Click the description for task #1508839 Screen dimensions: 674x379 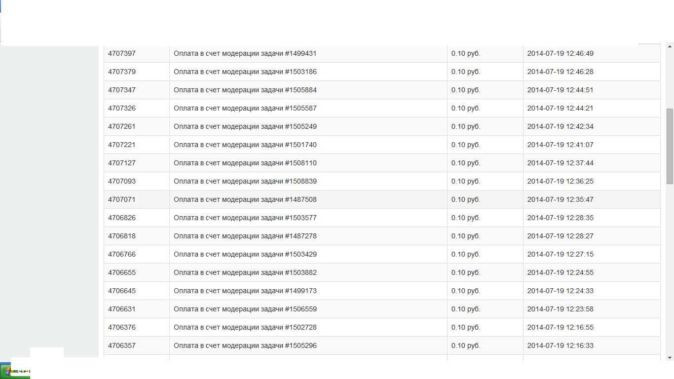point(245,181)
